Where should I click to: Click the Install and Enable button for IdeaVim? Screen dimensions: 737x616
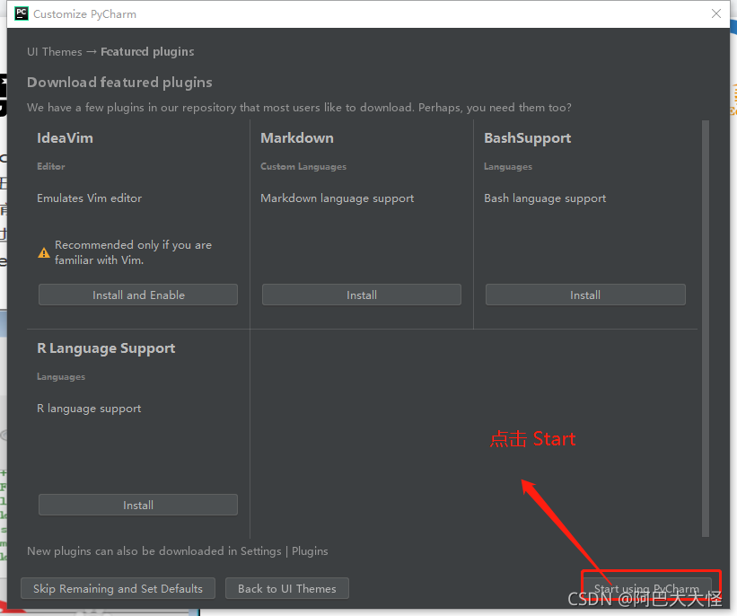[138, 295]
